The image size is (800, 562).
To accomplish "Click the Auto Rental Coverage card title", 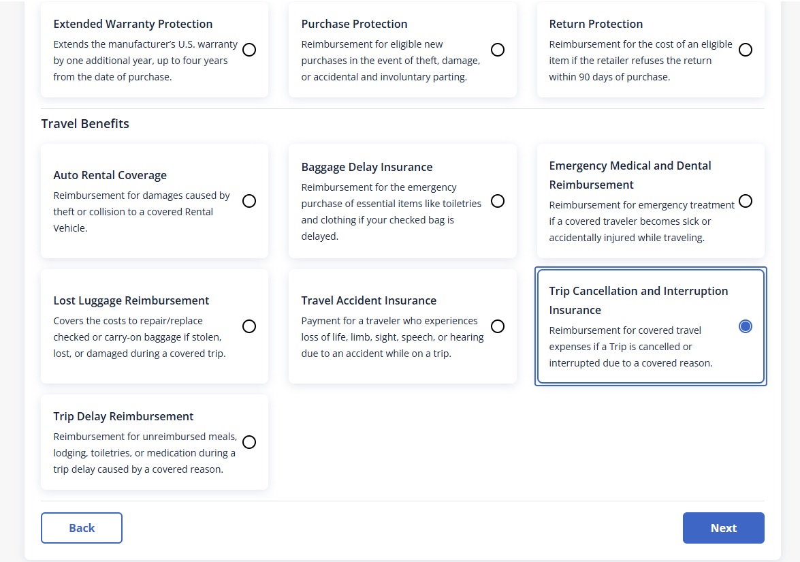I will [110, 175].
